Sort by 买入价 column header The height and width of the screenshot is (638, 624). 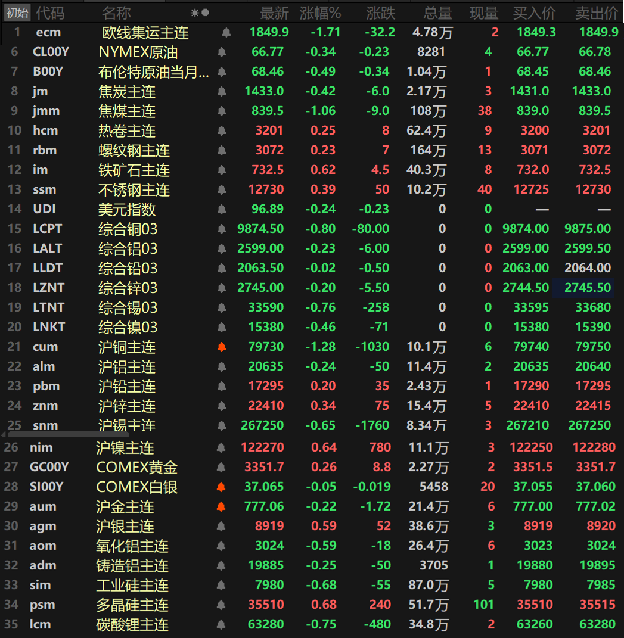coord(535,14)
